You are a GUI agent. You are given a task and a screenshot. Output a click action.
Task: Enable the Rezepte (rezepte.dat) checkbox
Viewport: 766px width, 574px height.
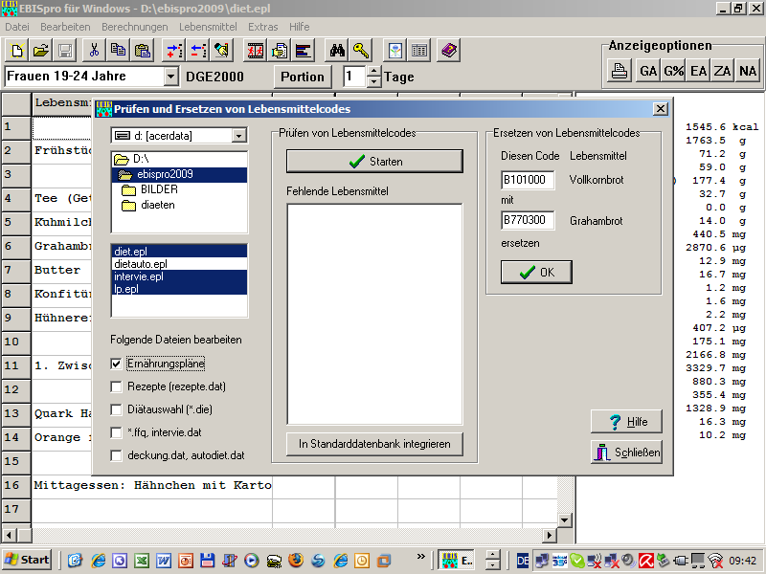[117, 386]
